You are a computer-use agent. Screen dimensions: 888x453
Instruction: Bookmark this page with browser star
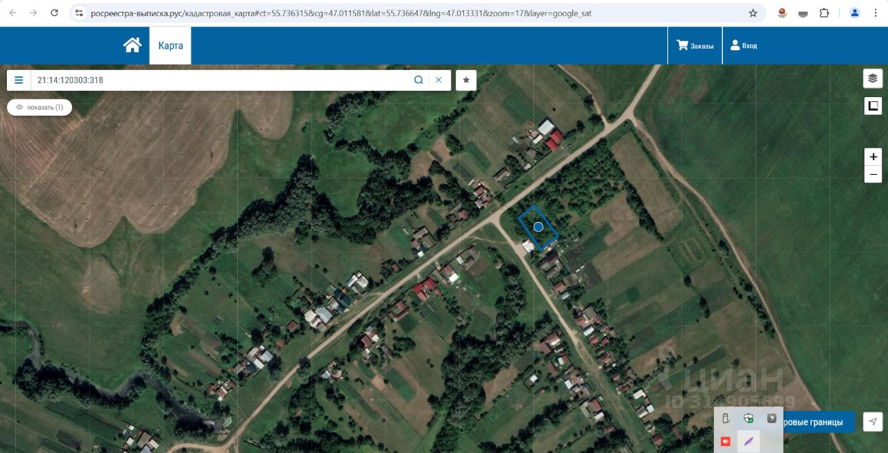[x=753, y=13]
